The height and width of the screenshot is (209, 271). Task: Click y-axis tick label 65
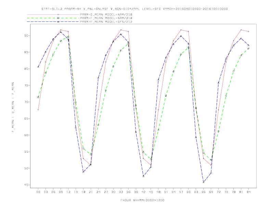[x=26, y=119]
